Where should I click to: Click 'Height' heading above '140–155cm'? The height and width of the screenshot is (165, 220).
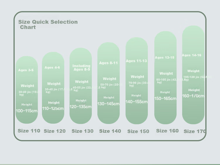click(136, 96)
